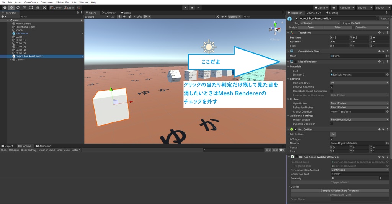Add new object with plus button in Hierarchy
The height and width of the screenshot is (204, 392).
3,16
